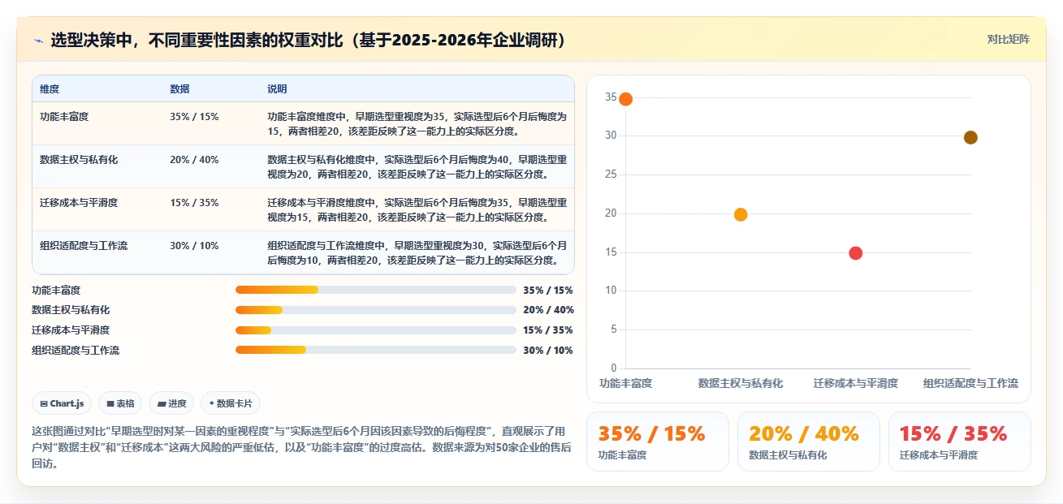The height and width of the screenshot is (504, 1063).
Task: Select the 表格 tag chip
Action: coord(120,403)
